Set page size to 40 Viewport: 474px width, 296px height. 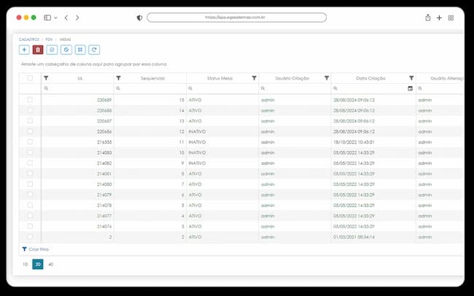pyautogui.click(x=51, y=264)
